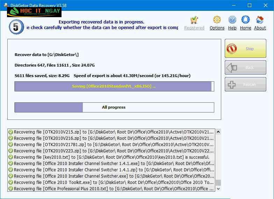Image resolution: width=274 pixels, height=199 pixels.
Task: Open the Registered link
Action: click(x=194, y=28)
